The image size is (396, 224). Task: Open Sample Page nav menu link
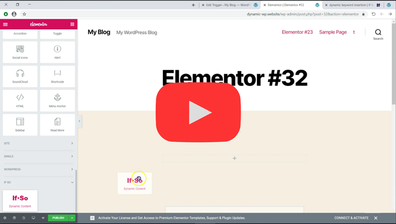click(333, 32)
